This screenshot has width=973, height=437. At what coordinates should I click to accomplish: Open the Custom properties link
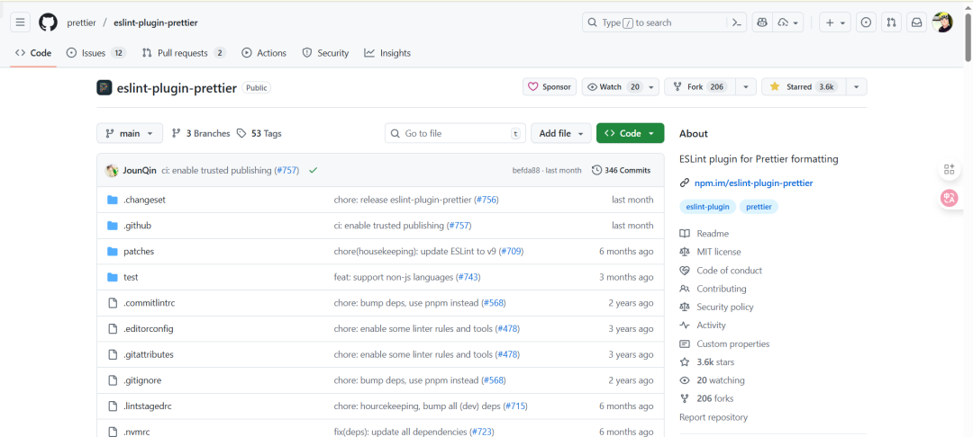point(724,344)
